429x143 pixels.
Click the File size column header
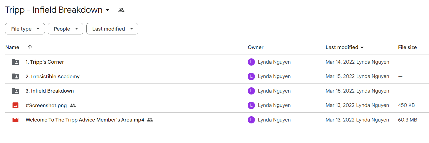coord(407,47)
